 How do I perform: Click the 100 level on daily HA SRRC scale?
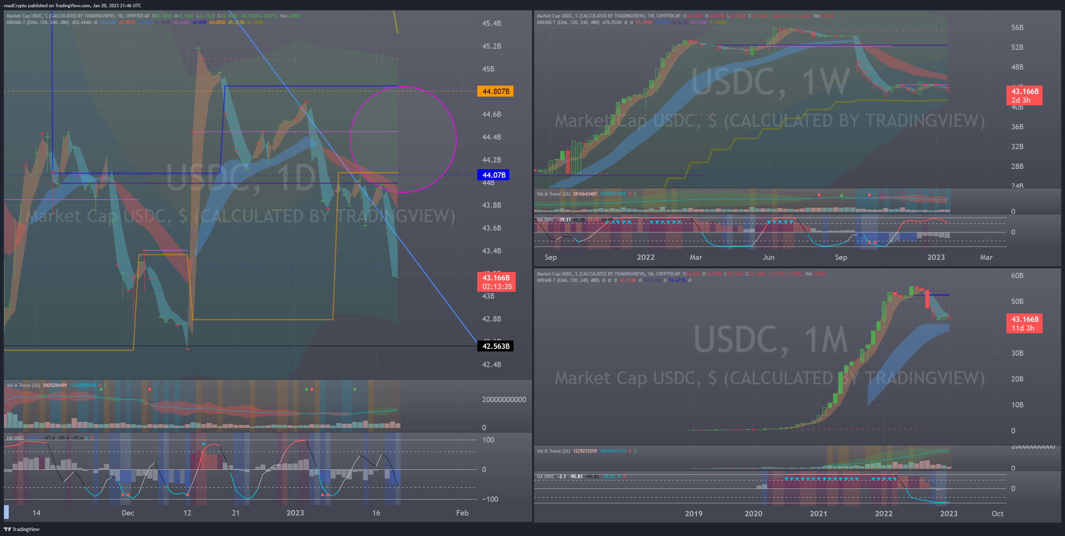(x=488, y=440)
